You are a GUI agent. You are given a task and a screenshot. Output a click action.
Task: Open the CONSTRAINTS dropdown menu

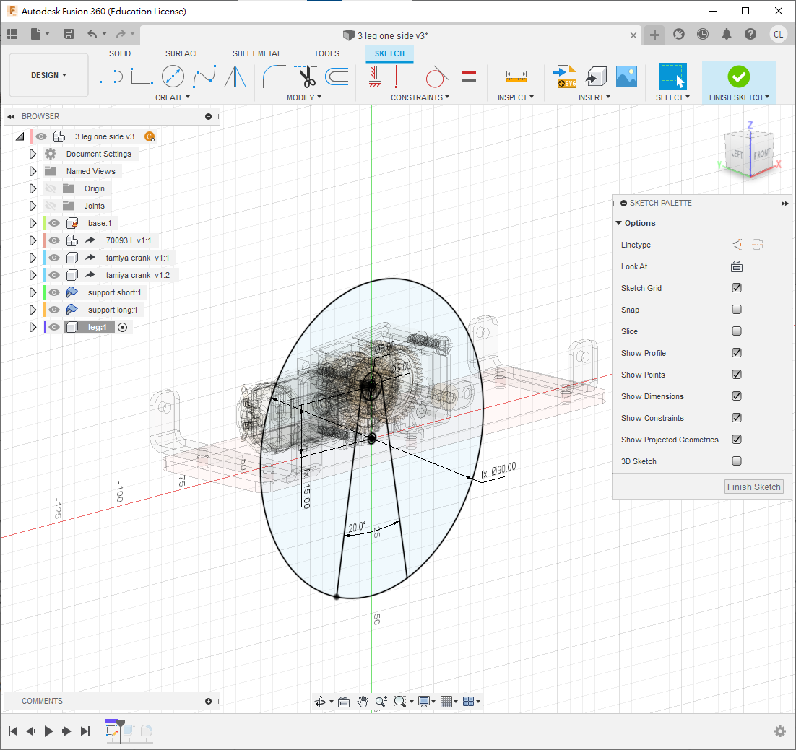tap(420, 97)
